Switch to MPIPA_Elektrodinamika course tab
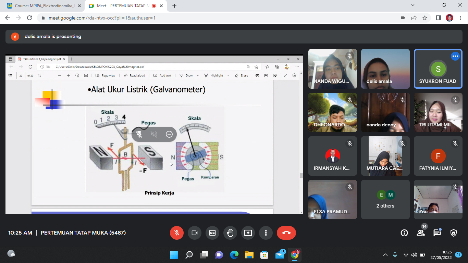This screenshot has width=468, height=263. pos(41,6)
